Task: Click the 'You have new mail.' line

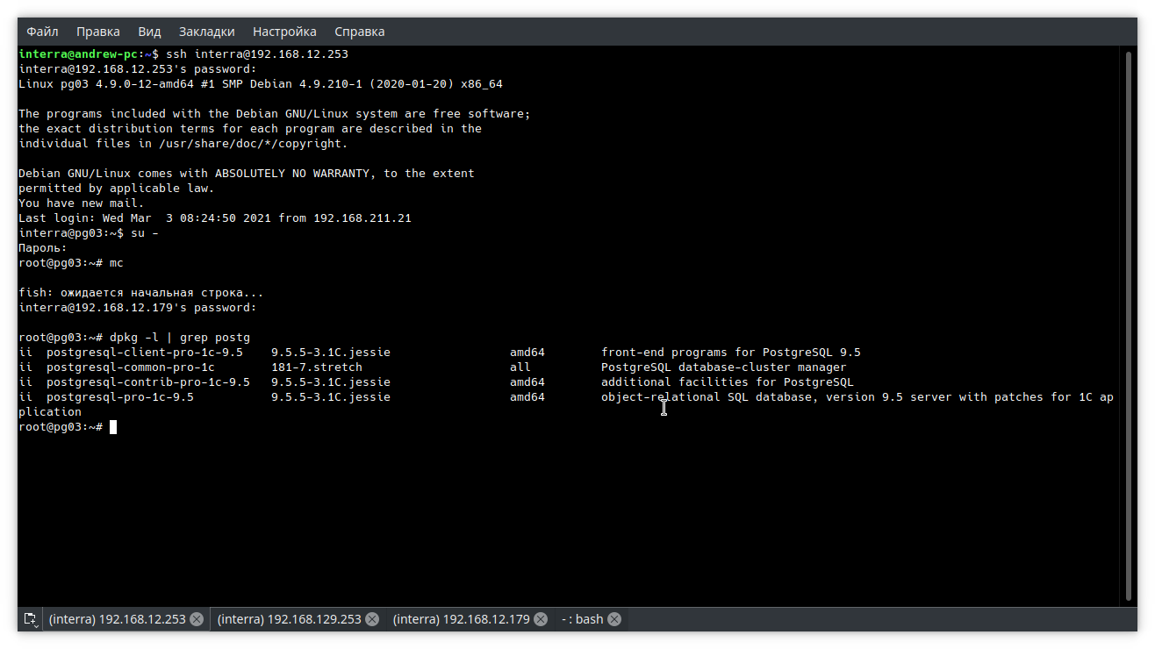Action: (x=82, y=203)
